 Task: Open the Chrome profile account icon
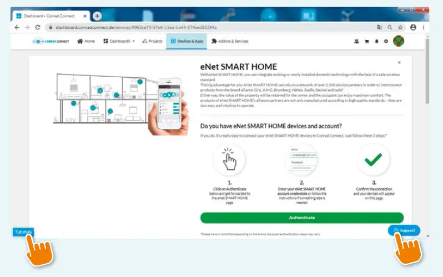tap(413, 27)
